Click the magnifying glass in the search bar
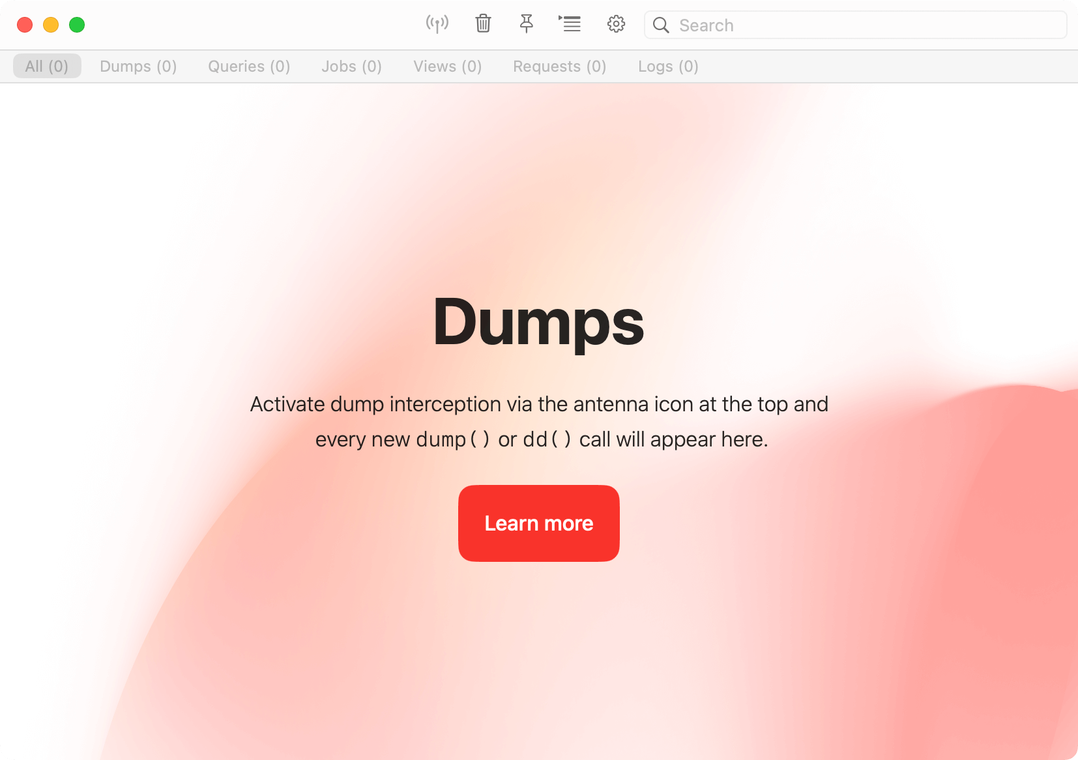 [x=662, y=25]
